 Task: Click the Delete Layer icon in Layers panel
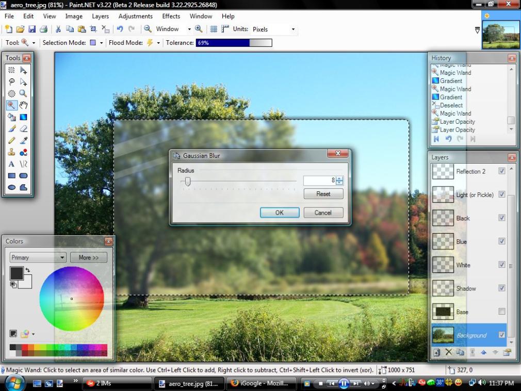pyautogui.click(x=448, y=352)
